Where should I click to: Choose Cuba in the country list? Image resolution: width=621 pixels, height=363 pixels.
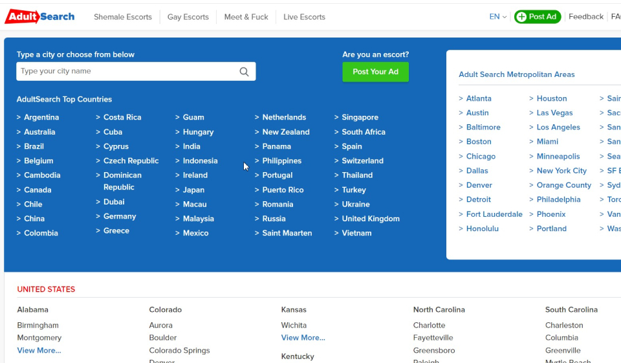coord(113,132)
